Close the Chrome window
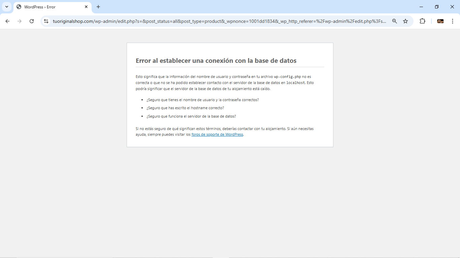This screenshot has height=258, width=460. 452,7
